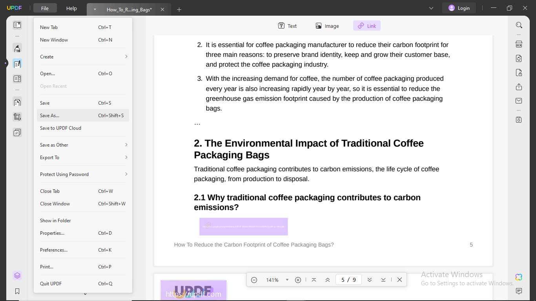Open the Help menu
536x301 pixels.
(x=71, y=8)
